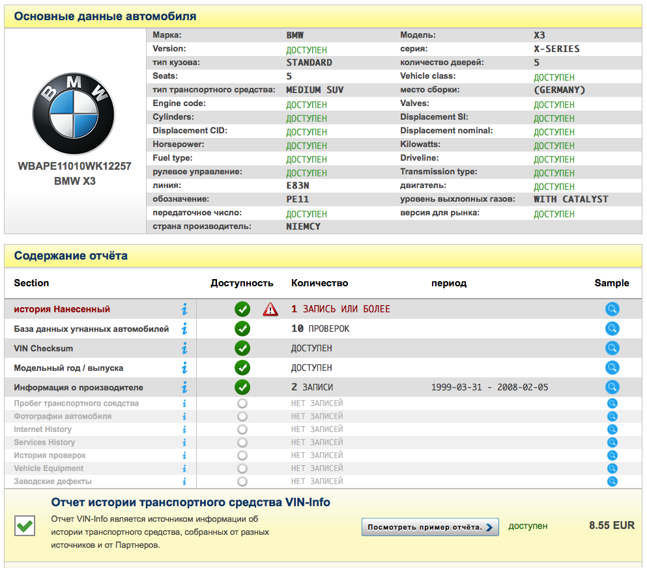Click empty availability circle for Services History
Image resolution: width=647 pixels, height=568 pixels.
pos(242,442)
